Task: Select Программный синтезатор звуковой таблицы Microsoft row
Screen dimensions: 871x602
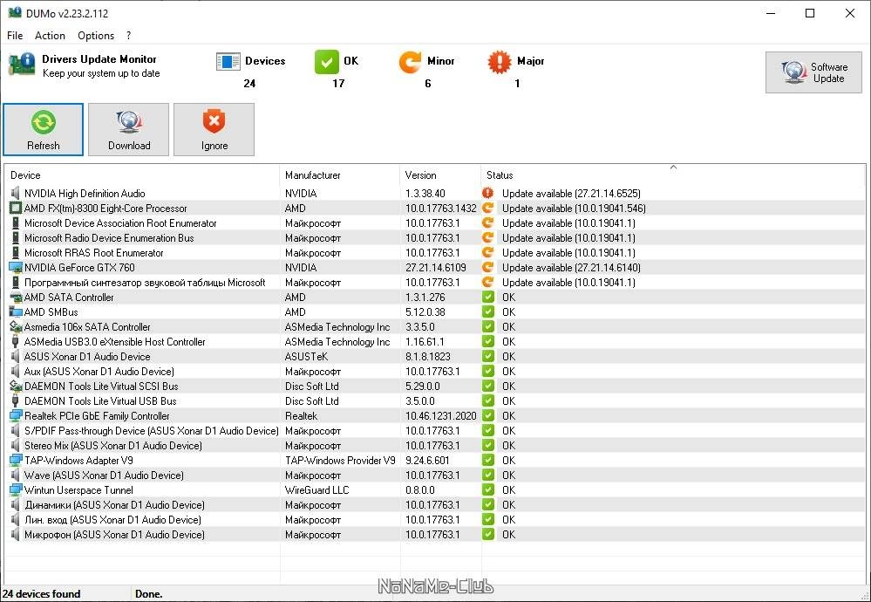Action: point(435,283)
